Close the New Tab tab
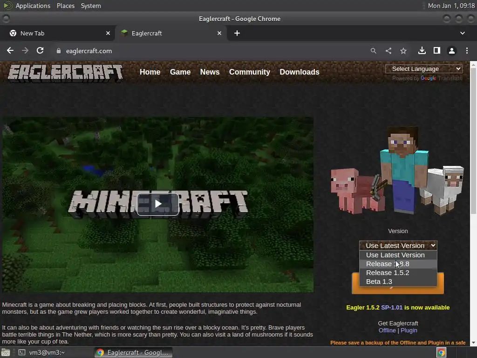The image size is (477, 358). tap(108, 33)
